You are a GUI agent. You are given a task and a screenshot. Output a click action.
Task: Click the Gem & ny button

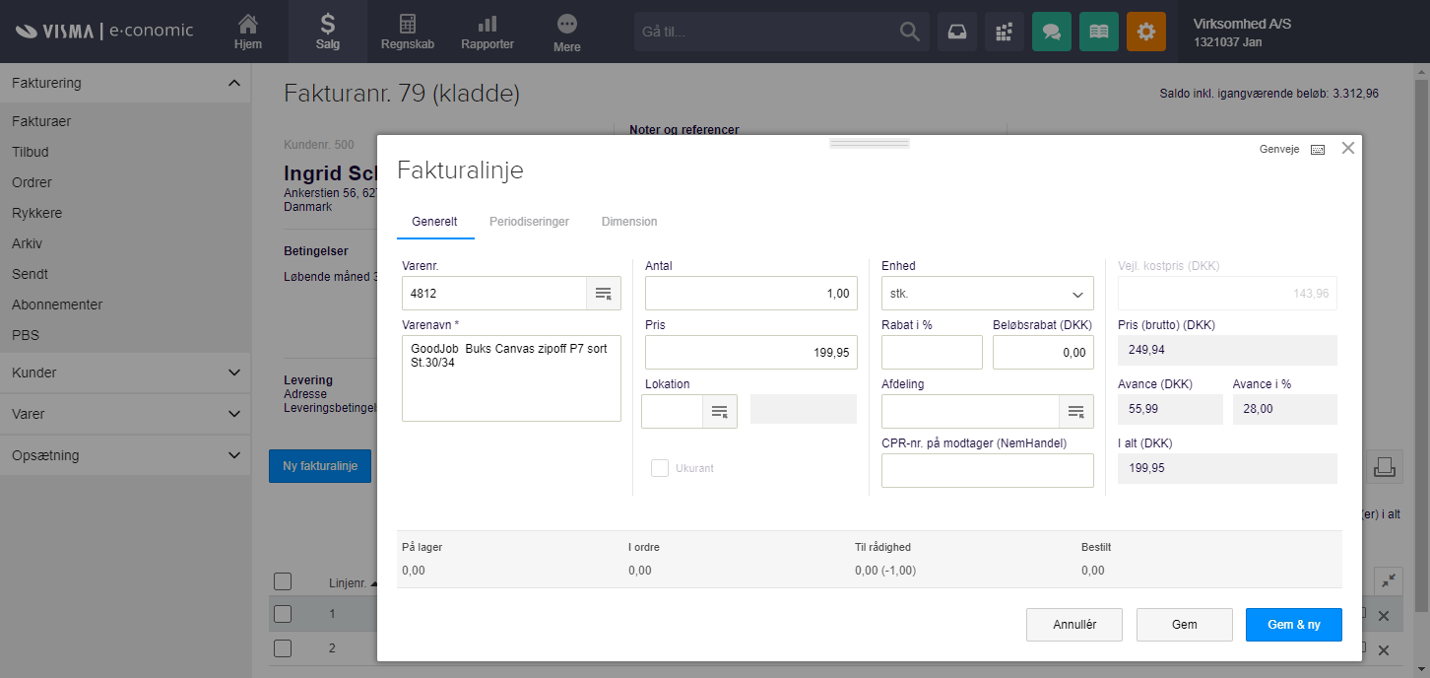tap(1293, 625)
